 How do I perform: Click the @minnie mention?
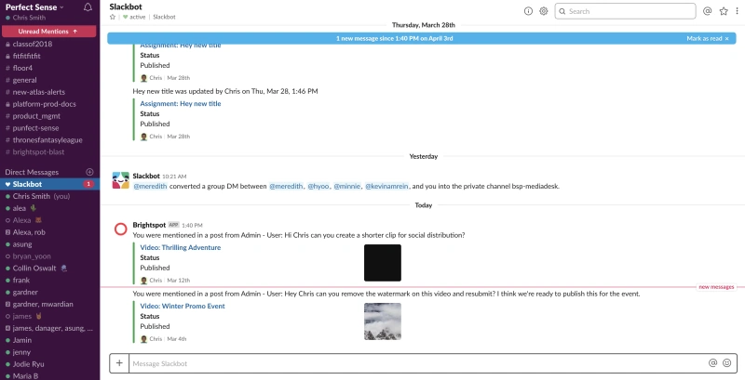[346, 186]
